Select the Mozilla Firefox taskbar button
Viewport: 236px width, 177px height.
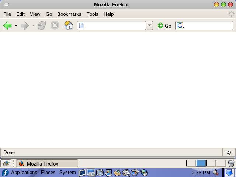pyautogui.click(x=47, y=163)
